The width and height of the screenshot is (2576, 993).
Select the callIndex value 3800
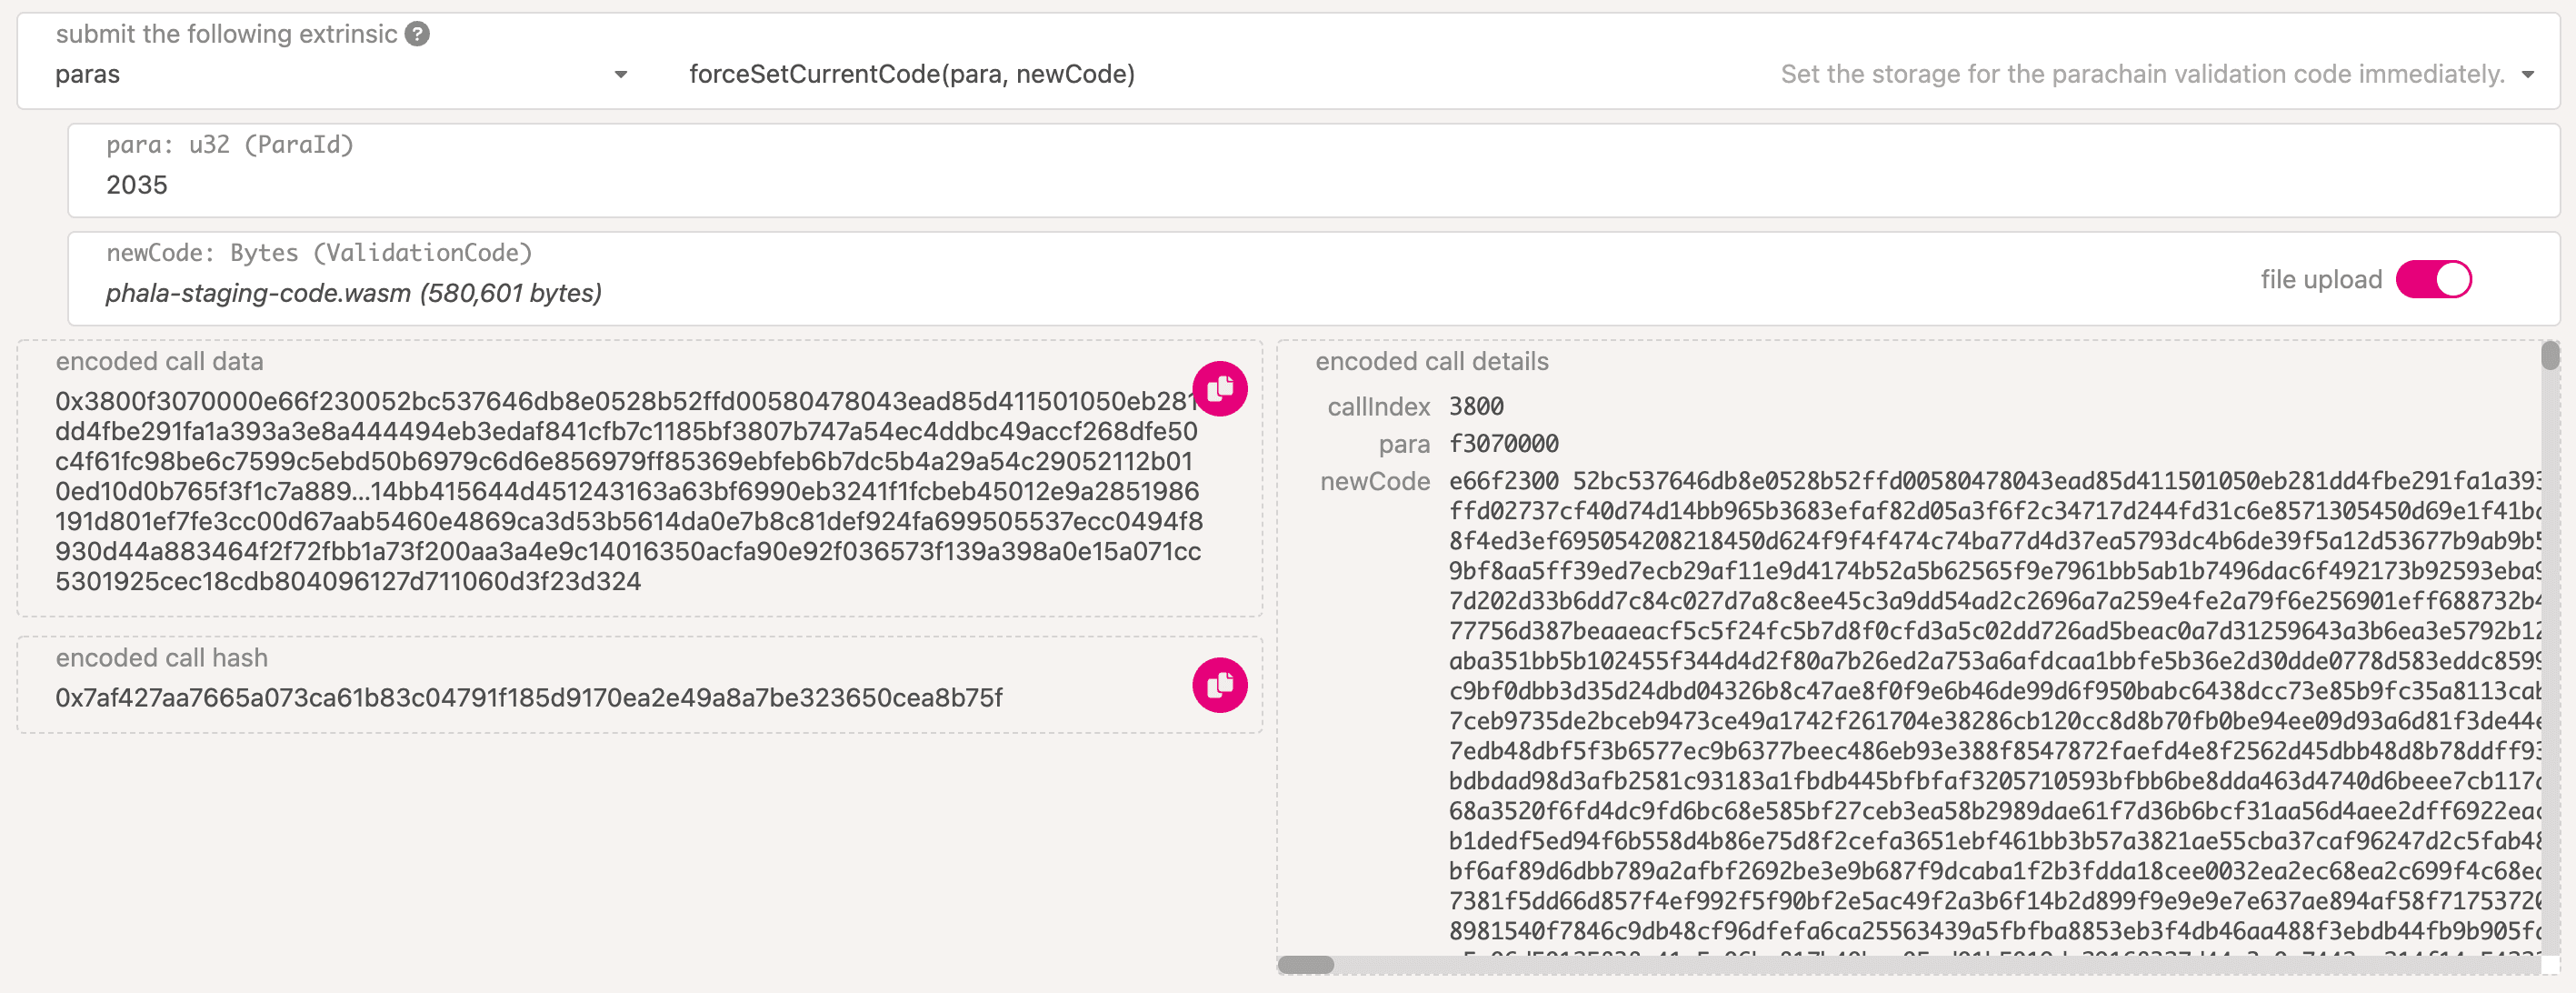tap(1476, 407)
